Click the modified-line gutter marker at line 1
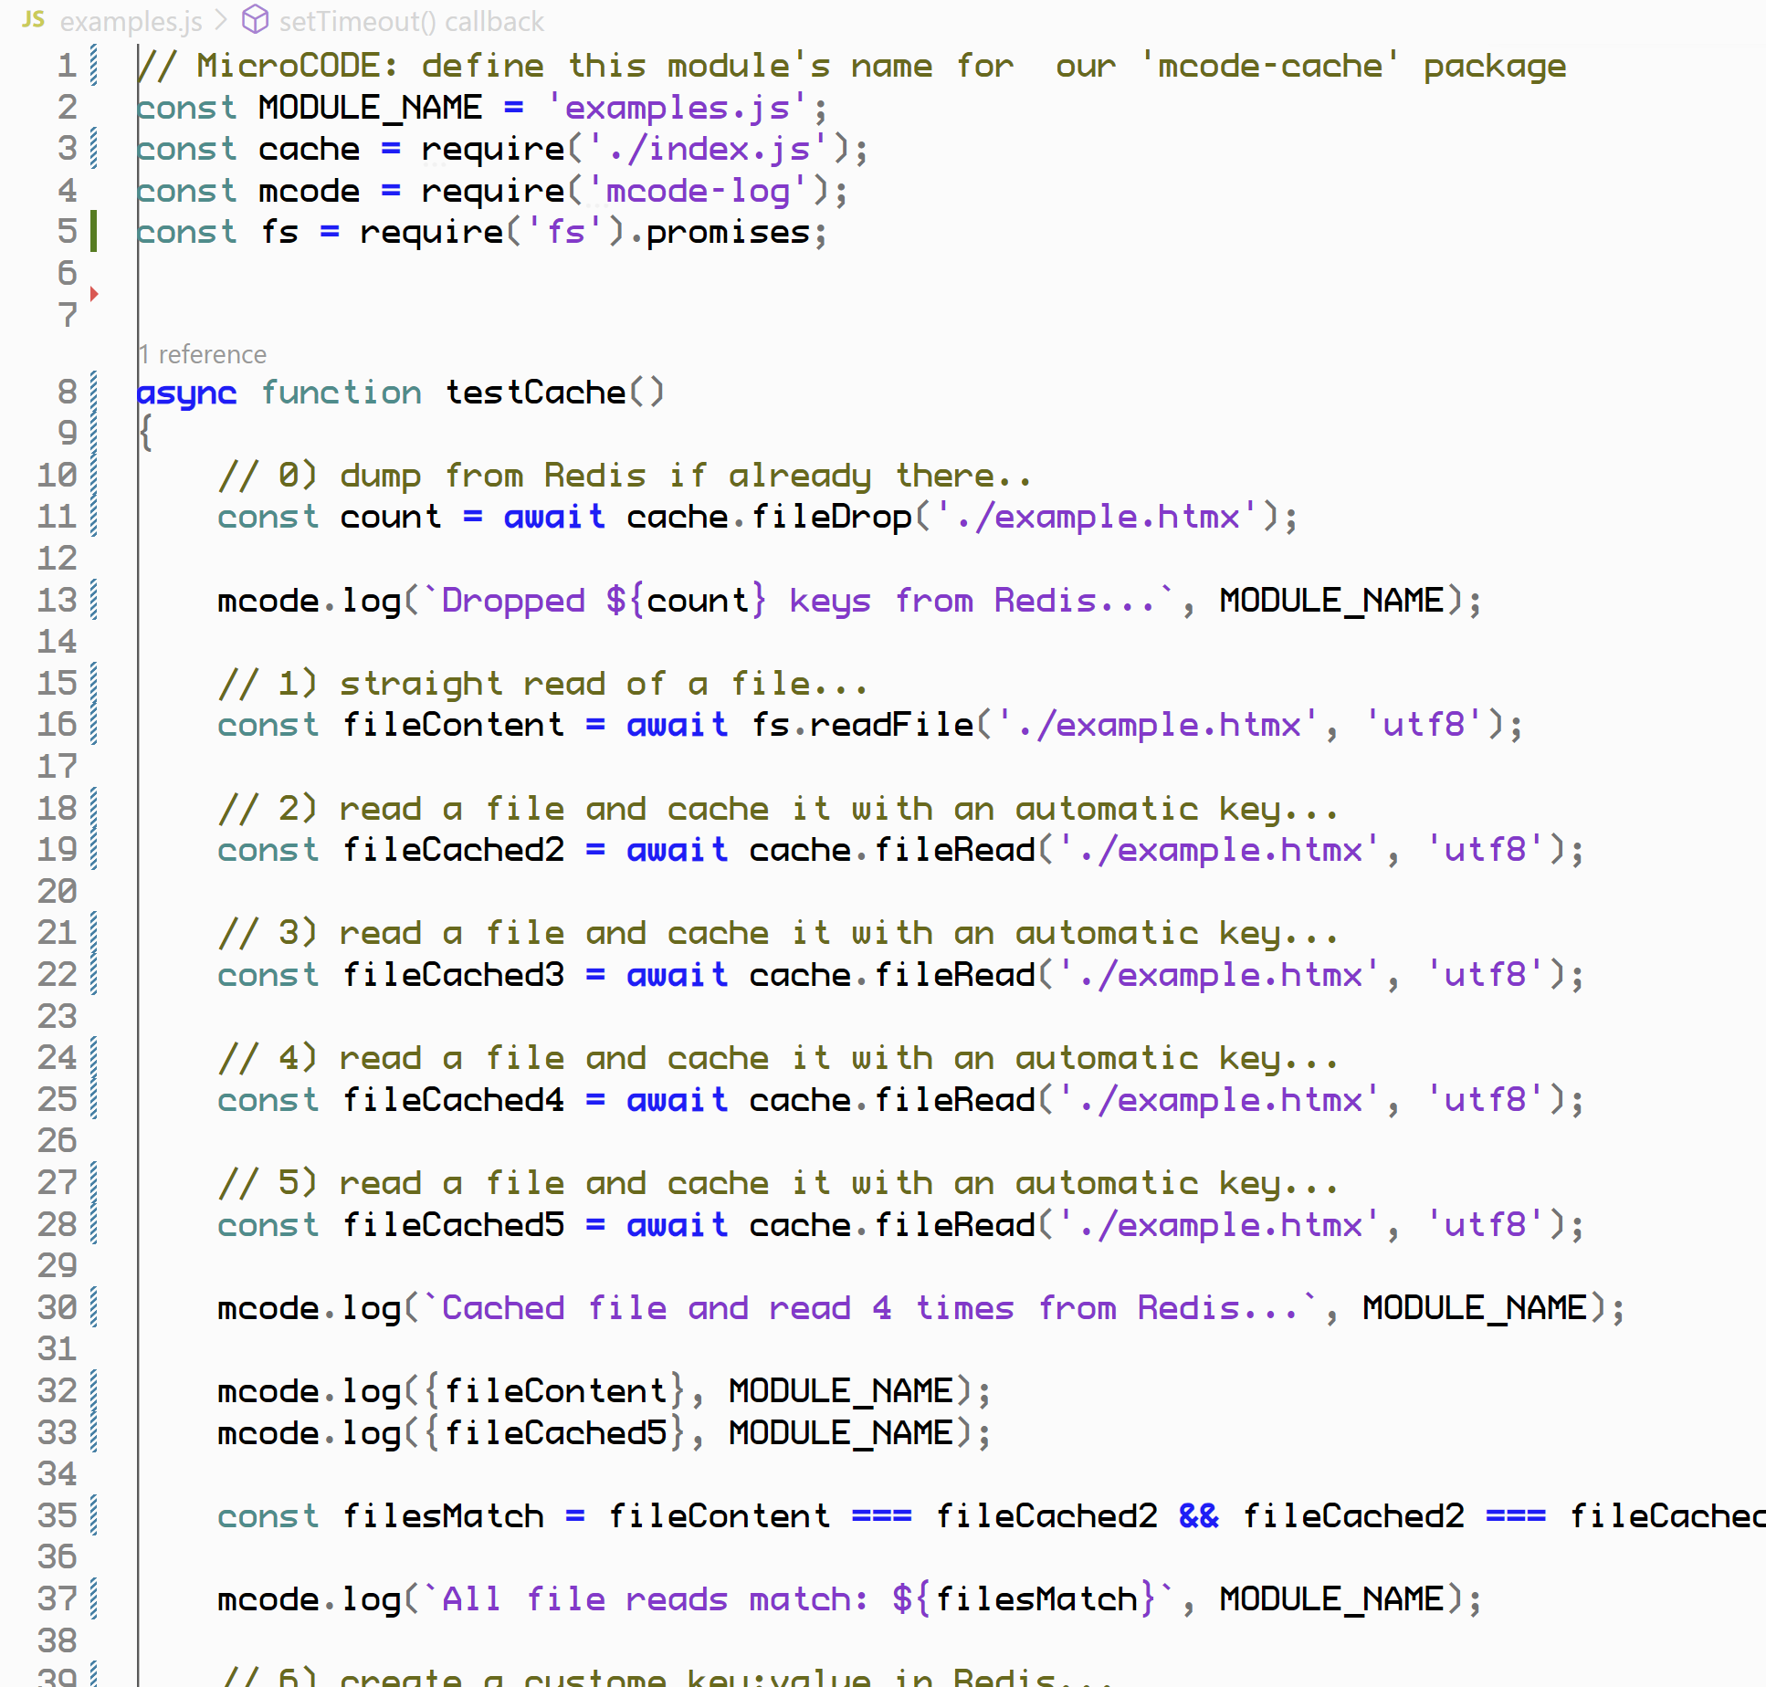The image size is (1766, 1687). pyautogui.click(x=93, y=66)
